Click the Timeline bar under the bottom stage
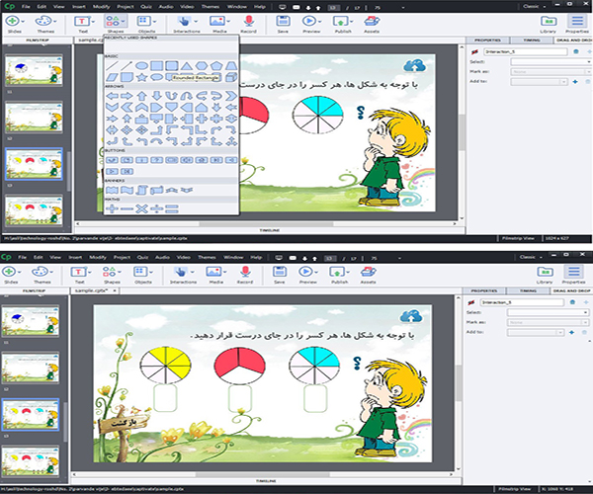 (267, 480)
